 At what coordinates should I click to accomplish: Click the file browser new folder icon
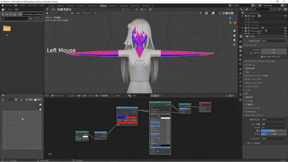point(20,14)
